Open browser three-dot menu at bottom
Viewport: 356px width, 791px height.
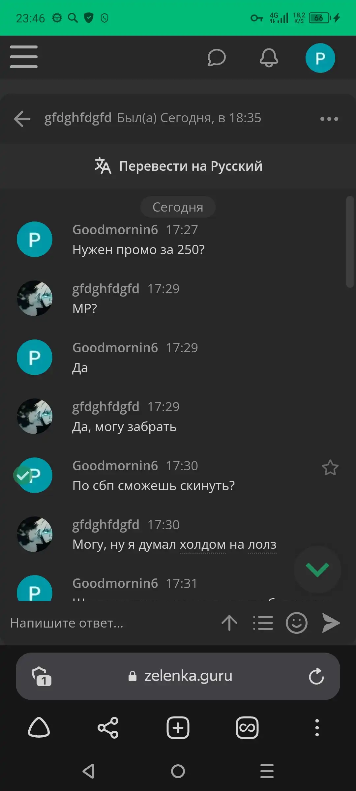coord(317,728)
